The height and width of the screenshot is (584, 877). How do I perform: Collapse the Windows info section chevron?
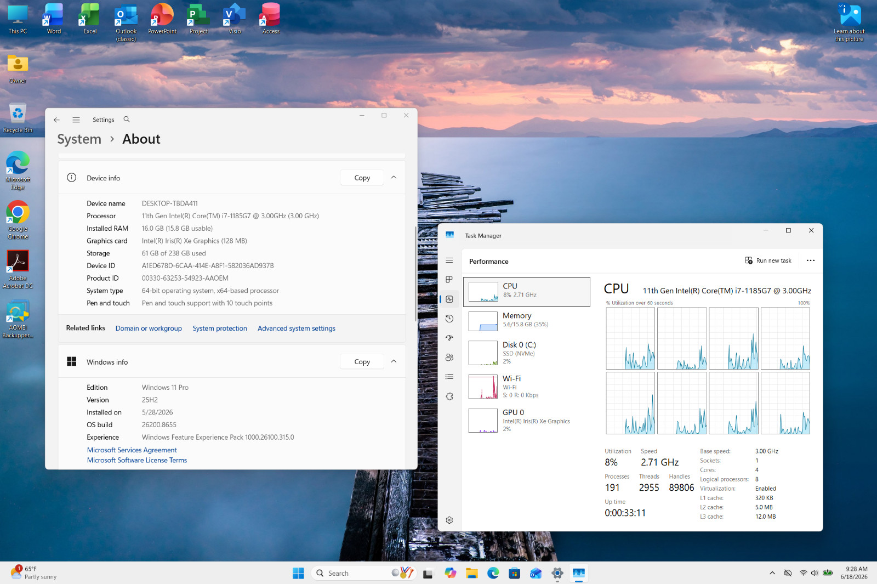pos(394,362)
